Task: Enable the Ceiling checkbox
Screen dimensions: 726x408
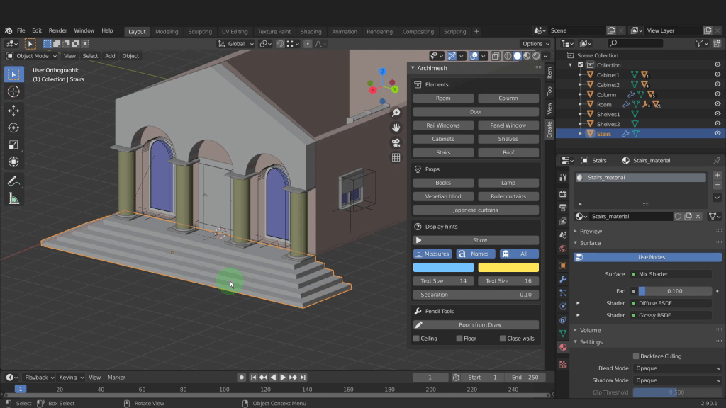Action: point(417,339)
